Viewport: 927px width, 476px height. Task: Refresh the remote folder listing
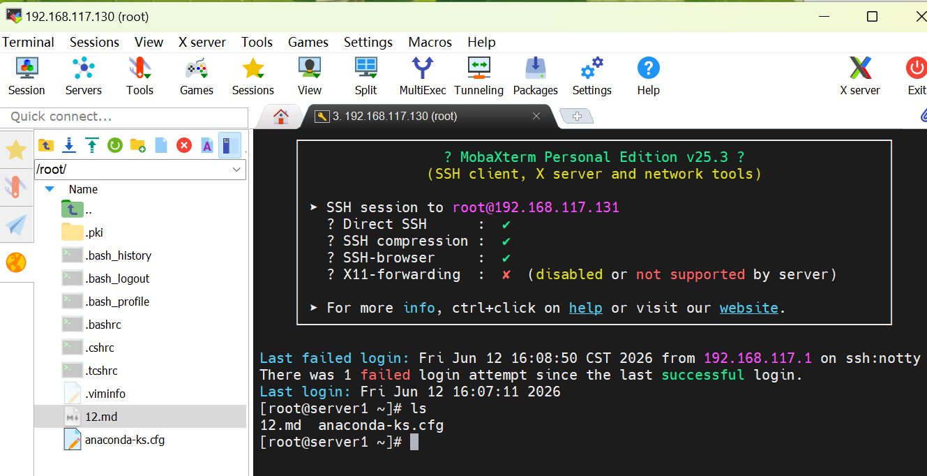[x=115, y=145]
